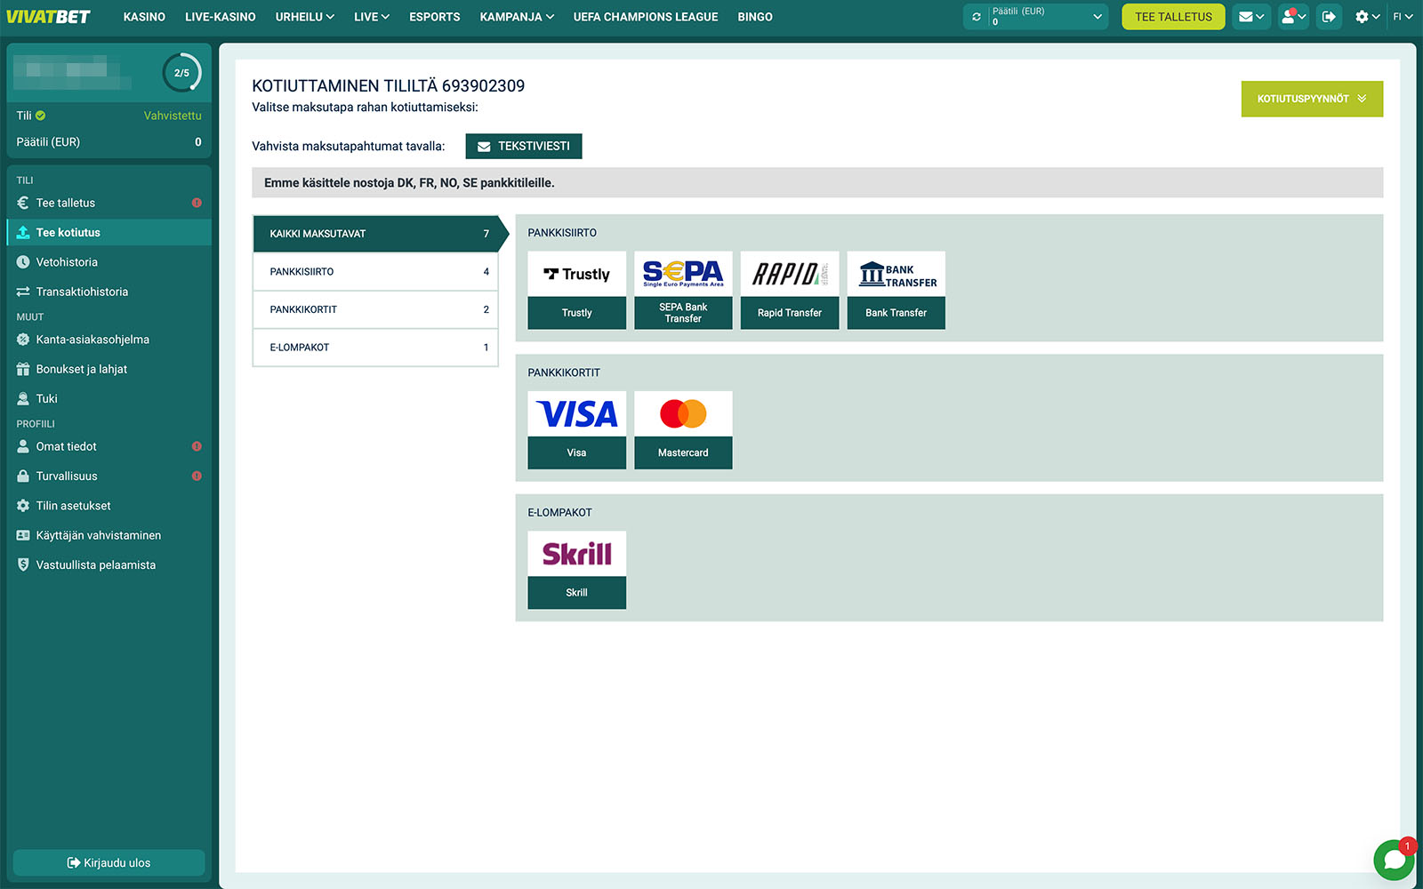Click the Tee talletus yellow button
Image resolution: width=1423 pixels, height=889 pixels.
[1172, 17]
